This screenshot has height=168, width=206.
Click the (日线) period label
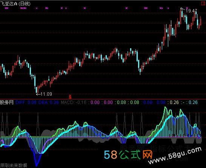click(25, 3)
